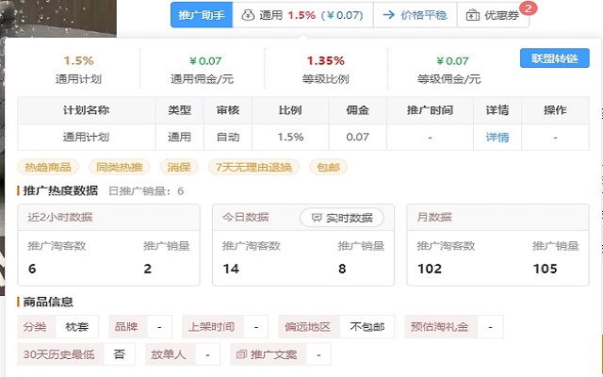Click the value 14 under 今日数据

pos(231,269)
